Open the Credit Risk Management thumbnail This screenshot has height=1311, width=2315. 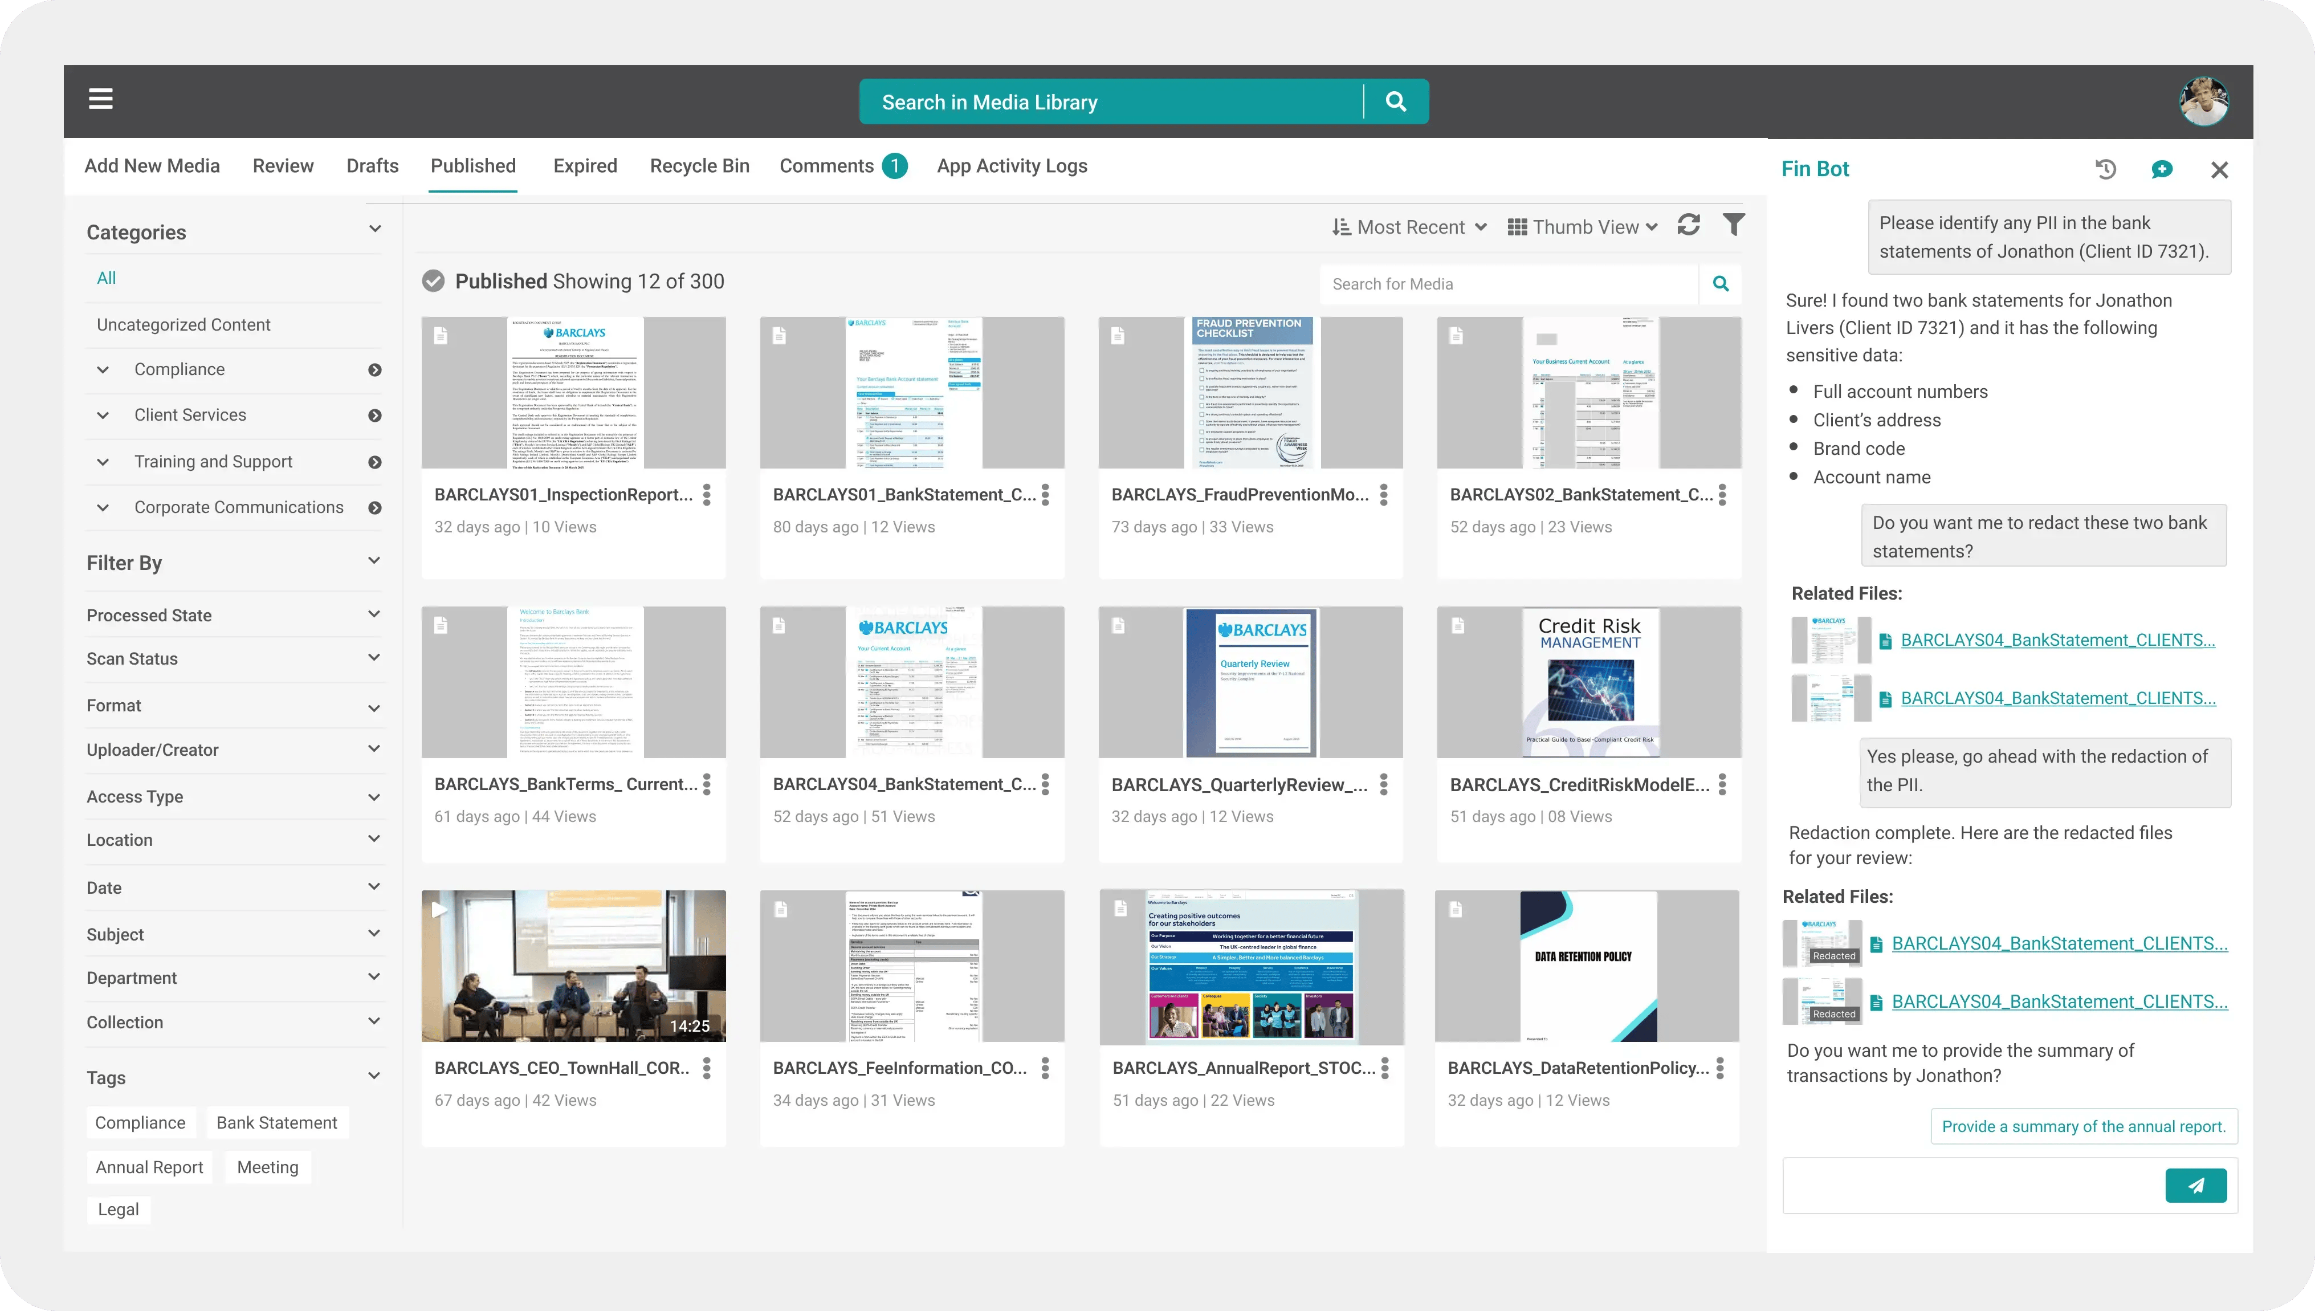coord(1589,682)
